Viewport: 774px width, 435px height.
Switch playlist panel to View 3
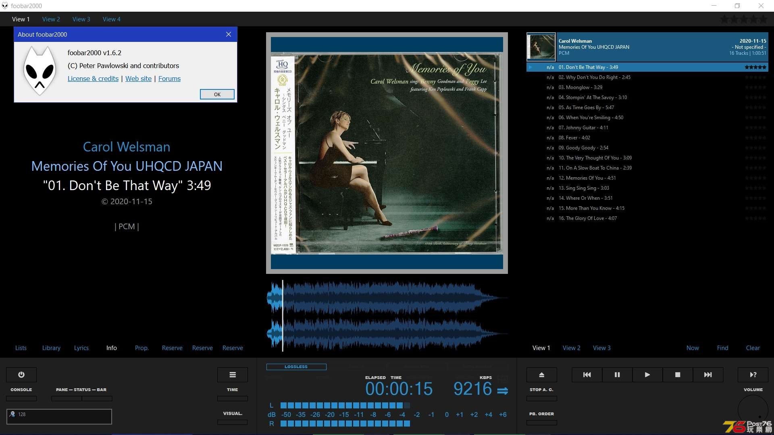[x=602, y=348]
